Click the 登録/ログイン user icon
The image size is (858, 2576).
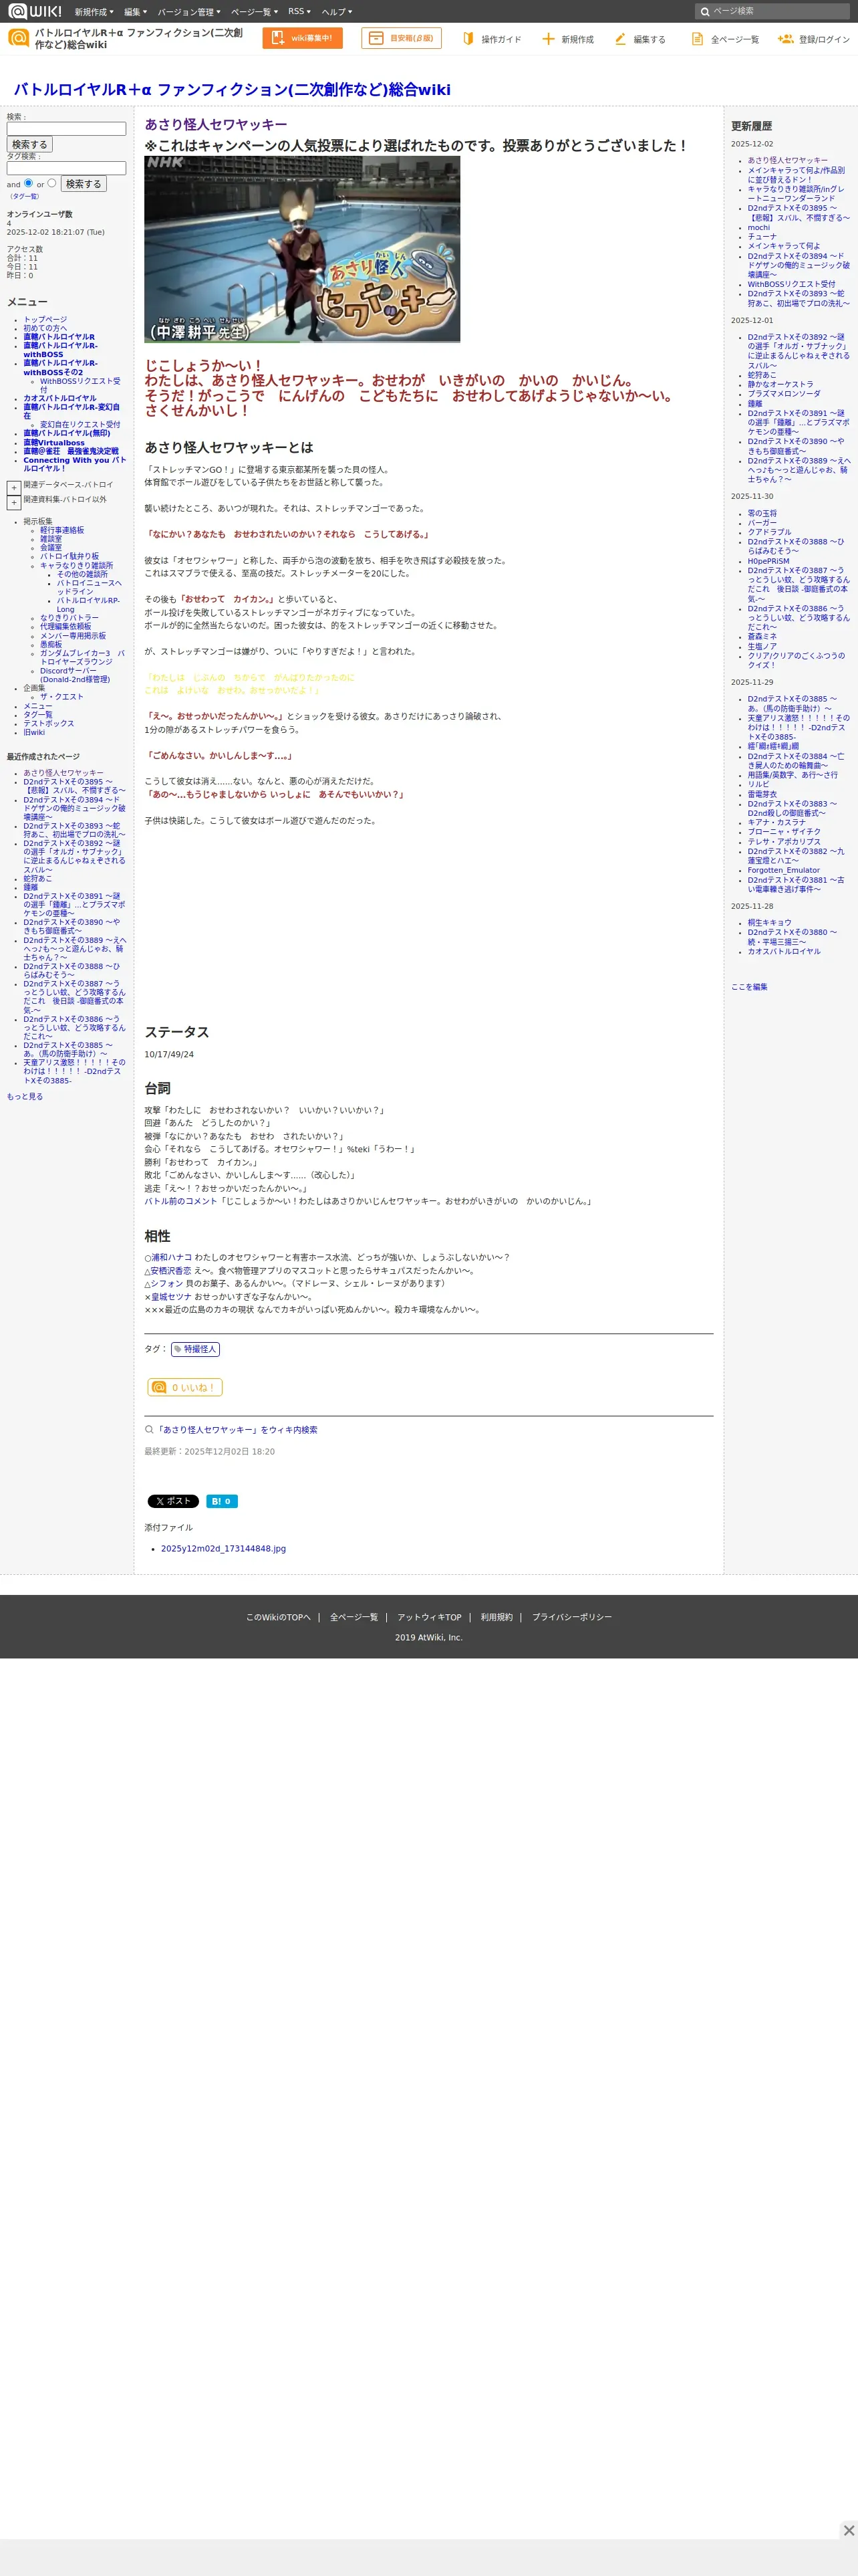click(x=785, y=38)
